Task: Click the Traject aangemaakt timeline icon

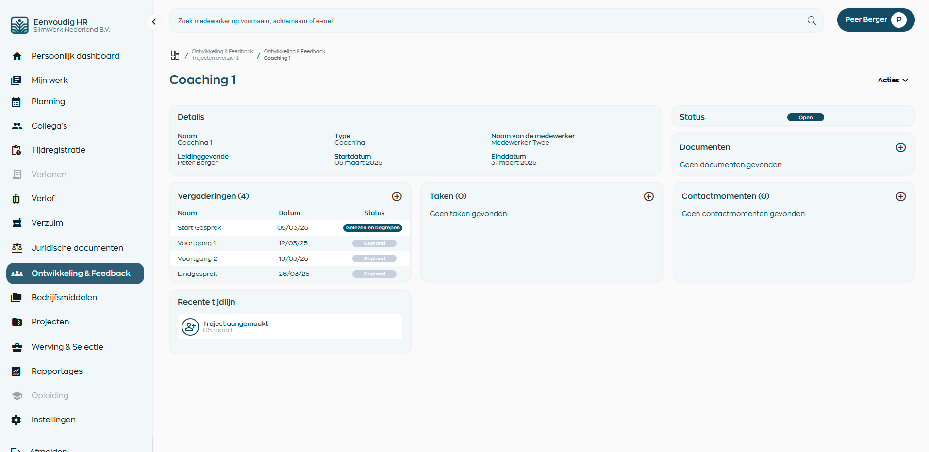Action: coord(190,327)
